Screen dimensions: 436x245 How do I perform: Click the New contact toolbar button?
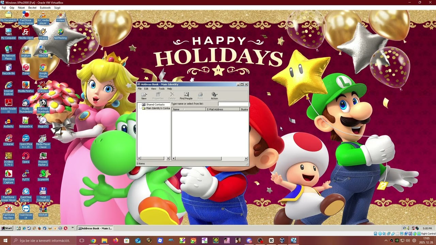point(144,96)
